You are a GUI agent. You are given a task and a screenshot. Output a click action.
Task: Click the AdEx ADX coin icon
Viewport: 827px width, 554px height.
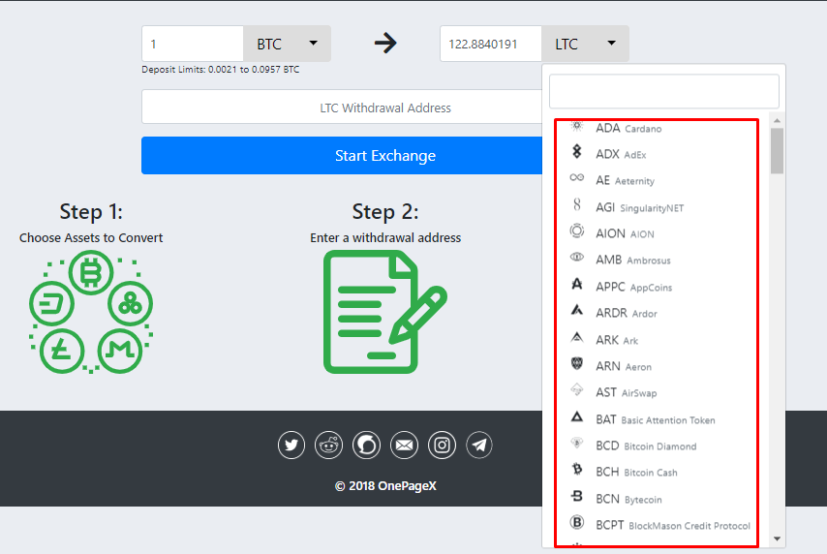coord(577,152)
